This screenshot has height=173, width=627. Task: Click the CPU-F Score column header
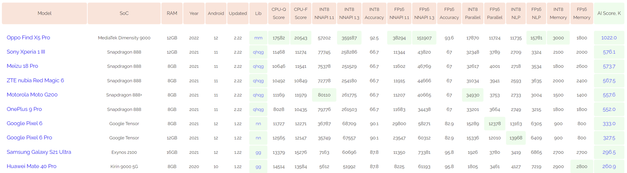point(300,13)
